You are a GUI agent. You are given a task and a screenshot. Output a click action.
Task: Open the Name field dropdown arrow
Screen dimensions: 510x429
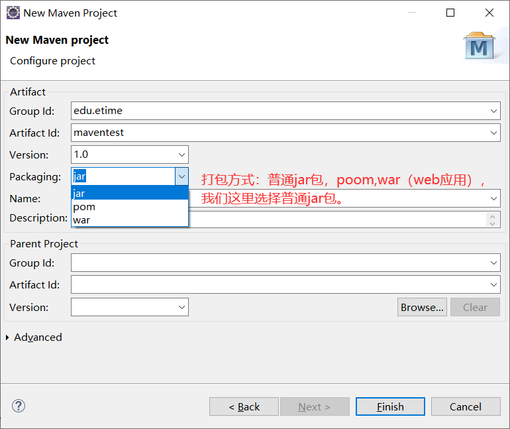click(493, 198)
